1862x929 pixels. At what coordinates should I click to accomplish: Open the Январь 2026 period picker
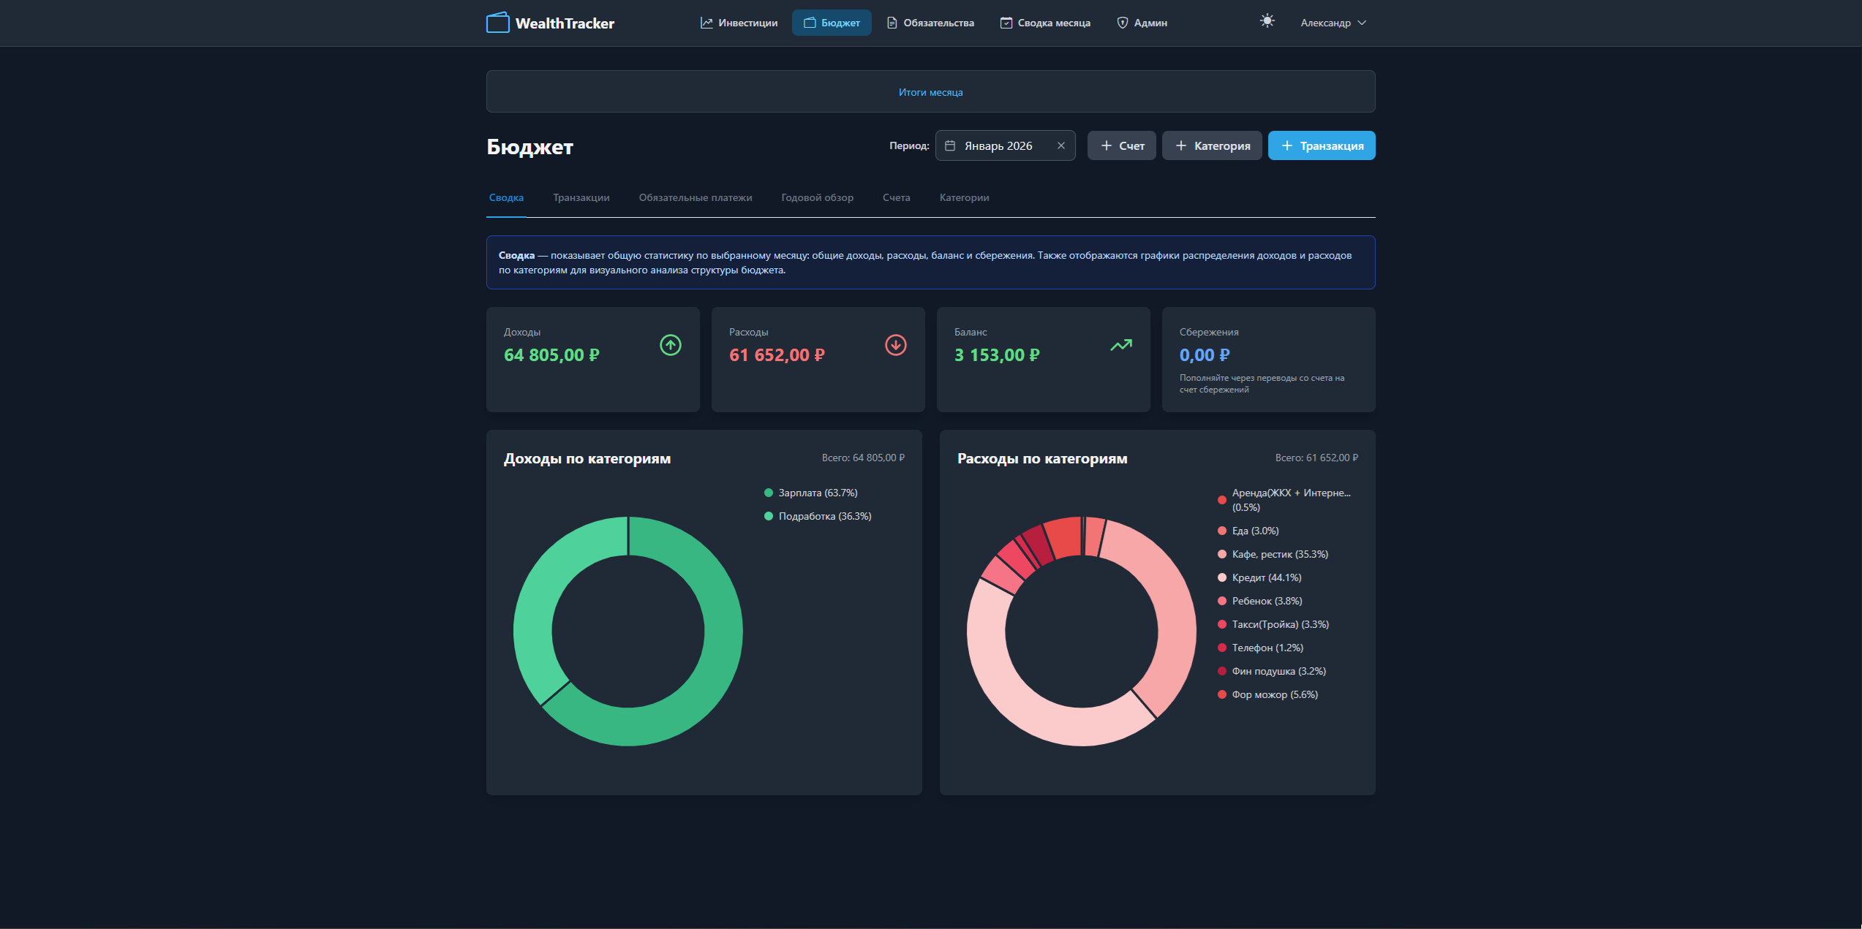[x=999, y=145]
